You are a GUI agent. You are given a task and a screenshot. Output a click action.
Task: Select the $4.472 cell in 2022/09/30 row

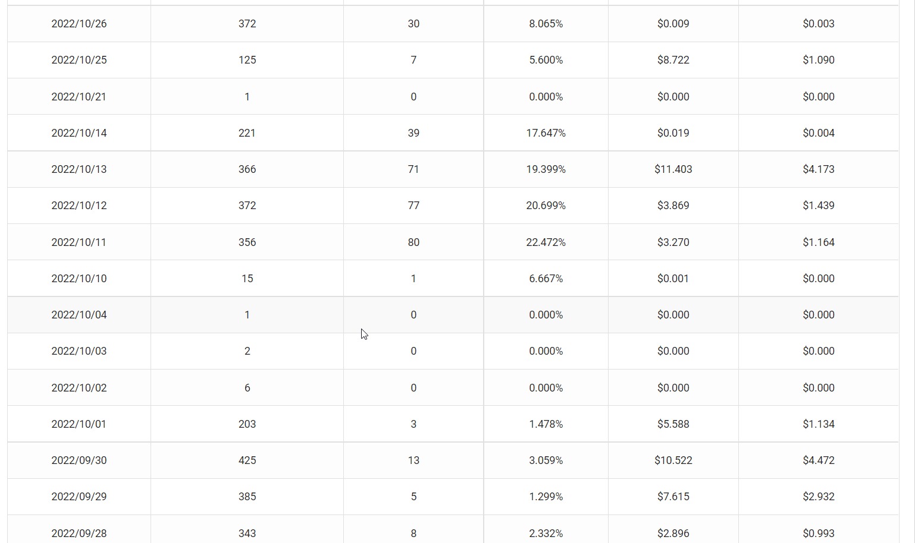point(818,460)
